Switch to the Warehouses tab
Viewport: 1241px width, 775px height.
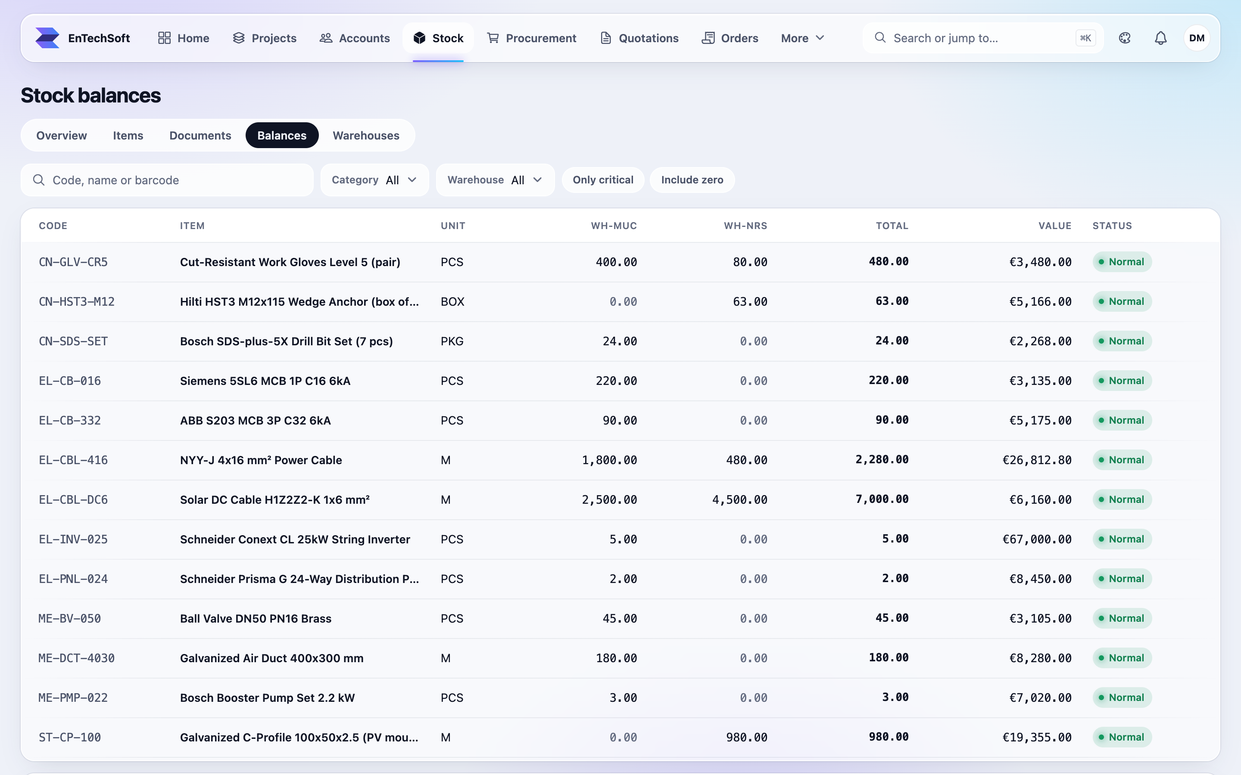(366, 135)
